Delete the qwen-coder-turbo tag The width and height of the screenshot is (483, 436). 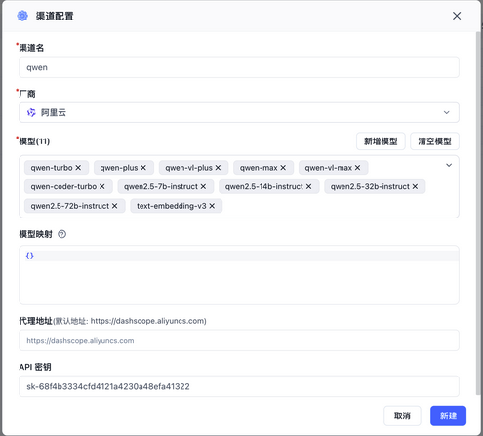(x=102, y=186)
